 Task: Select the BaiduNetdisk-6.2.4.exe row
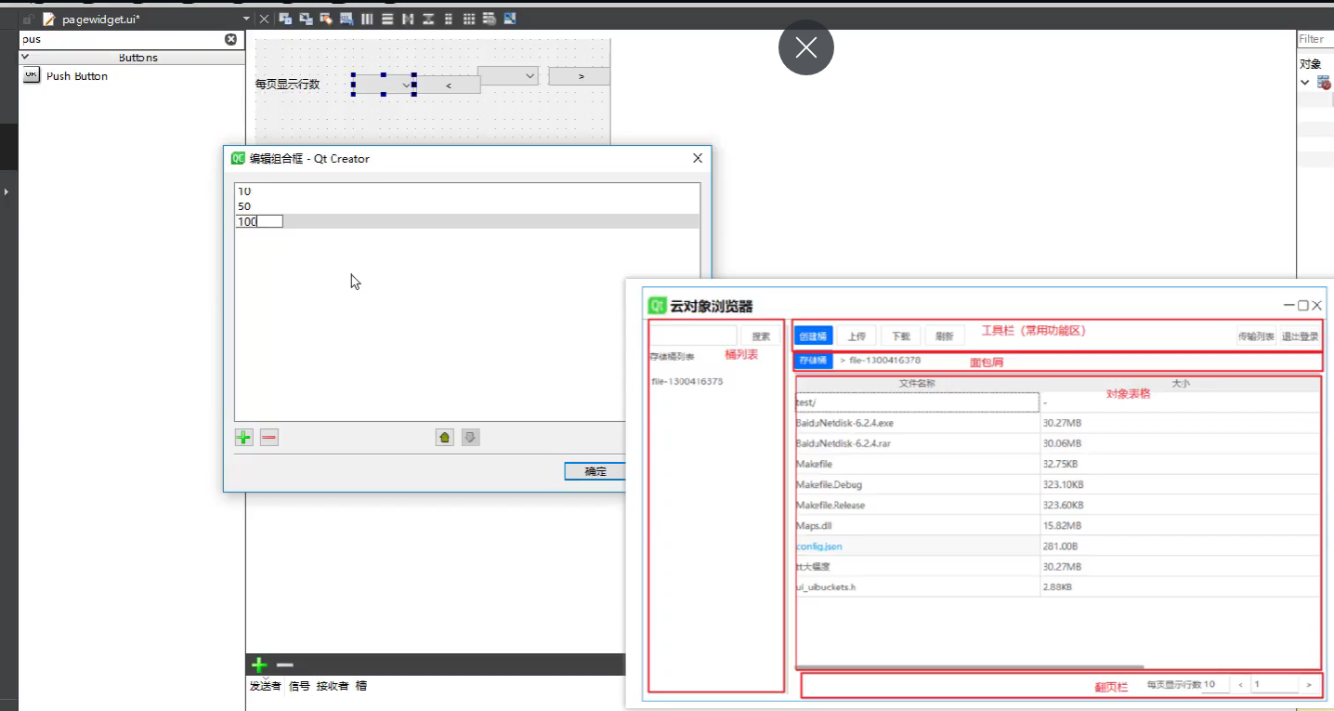tap(1058, 423)
